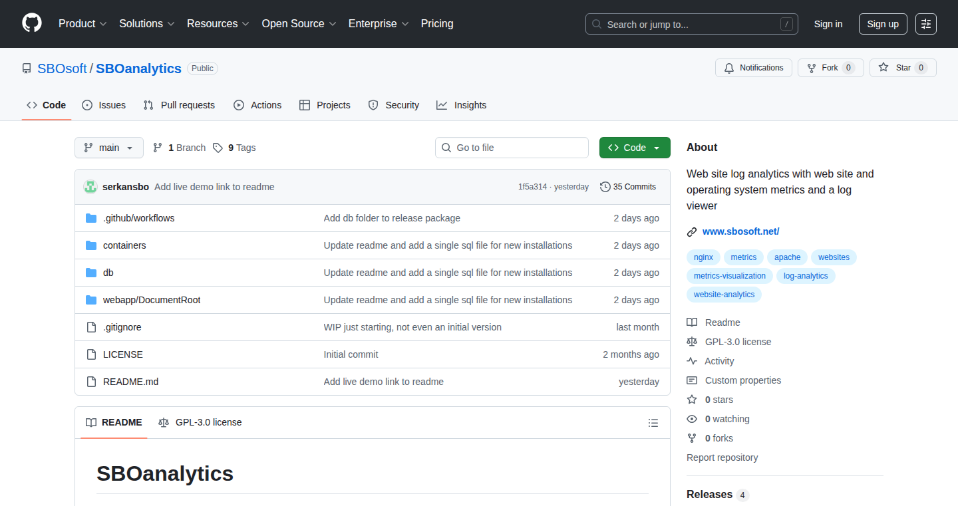
Task: Click the serkansbo avatar icon
Action: click(90, 187)
